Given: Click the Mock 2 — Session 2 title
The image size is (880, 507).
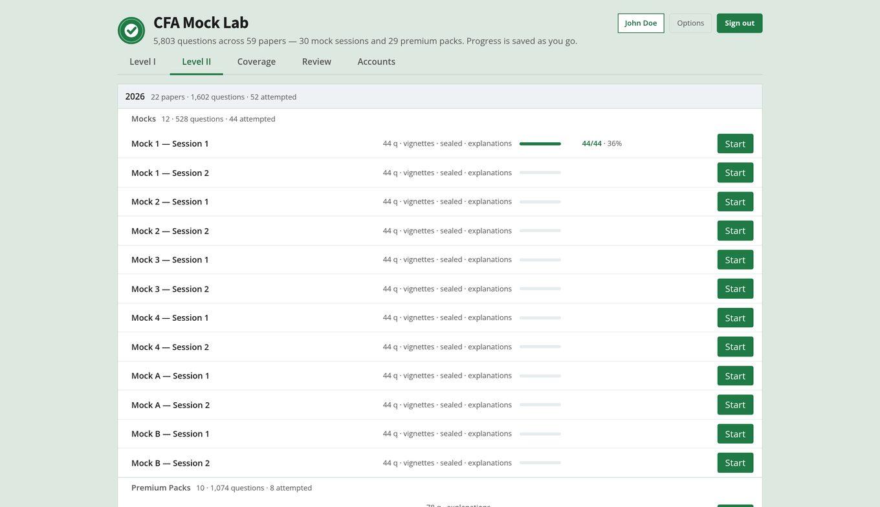Looking at the screenshot, I should point(170,231).
